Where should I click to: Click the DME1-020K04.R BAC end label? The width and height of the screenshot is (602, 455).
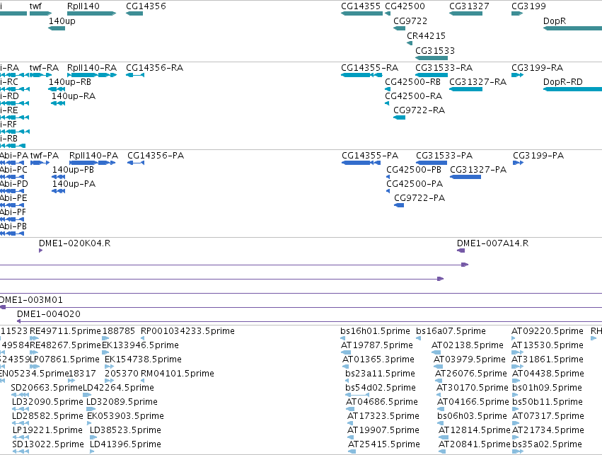(x=74, y=243)
